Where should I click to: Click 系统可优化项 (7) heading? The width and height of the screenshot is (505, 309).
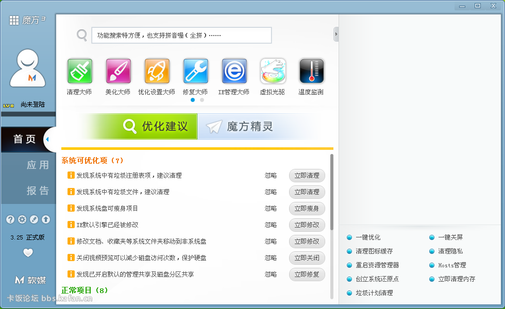coord(92,160)
